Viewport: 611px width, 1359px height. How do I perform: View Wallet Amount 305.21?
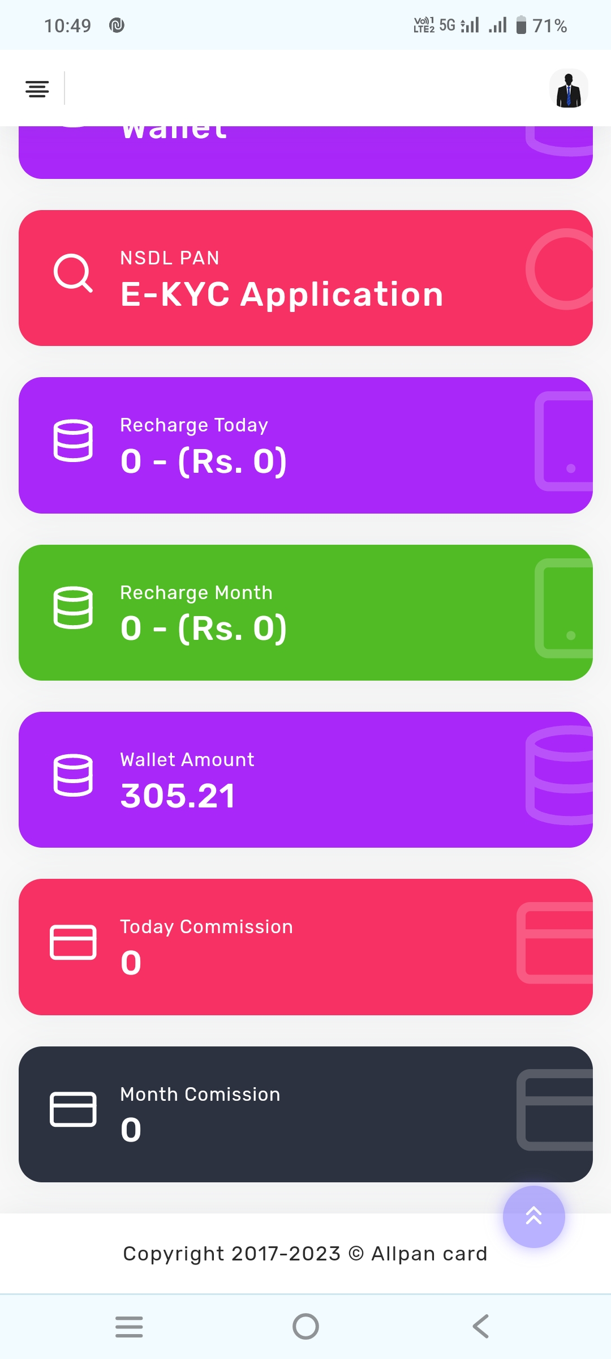(178, 796)
